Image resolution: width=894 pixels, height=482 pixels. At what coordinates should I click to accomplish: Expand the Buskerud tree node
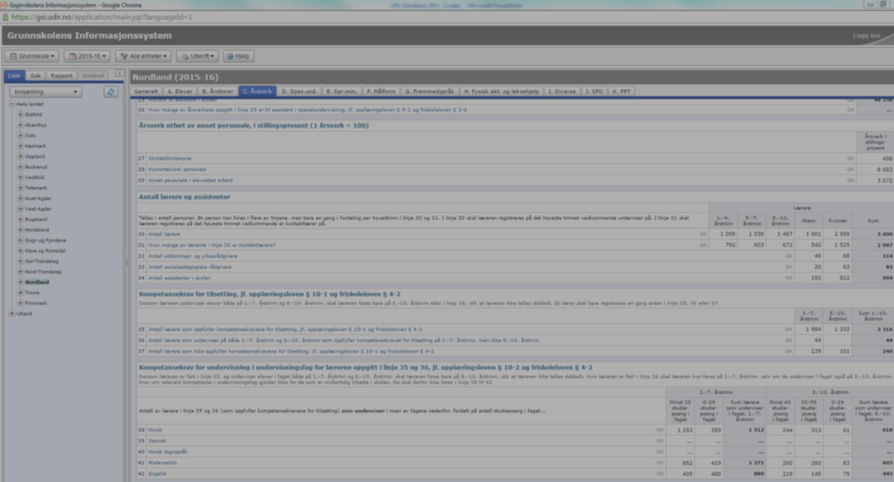(20, 167)
